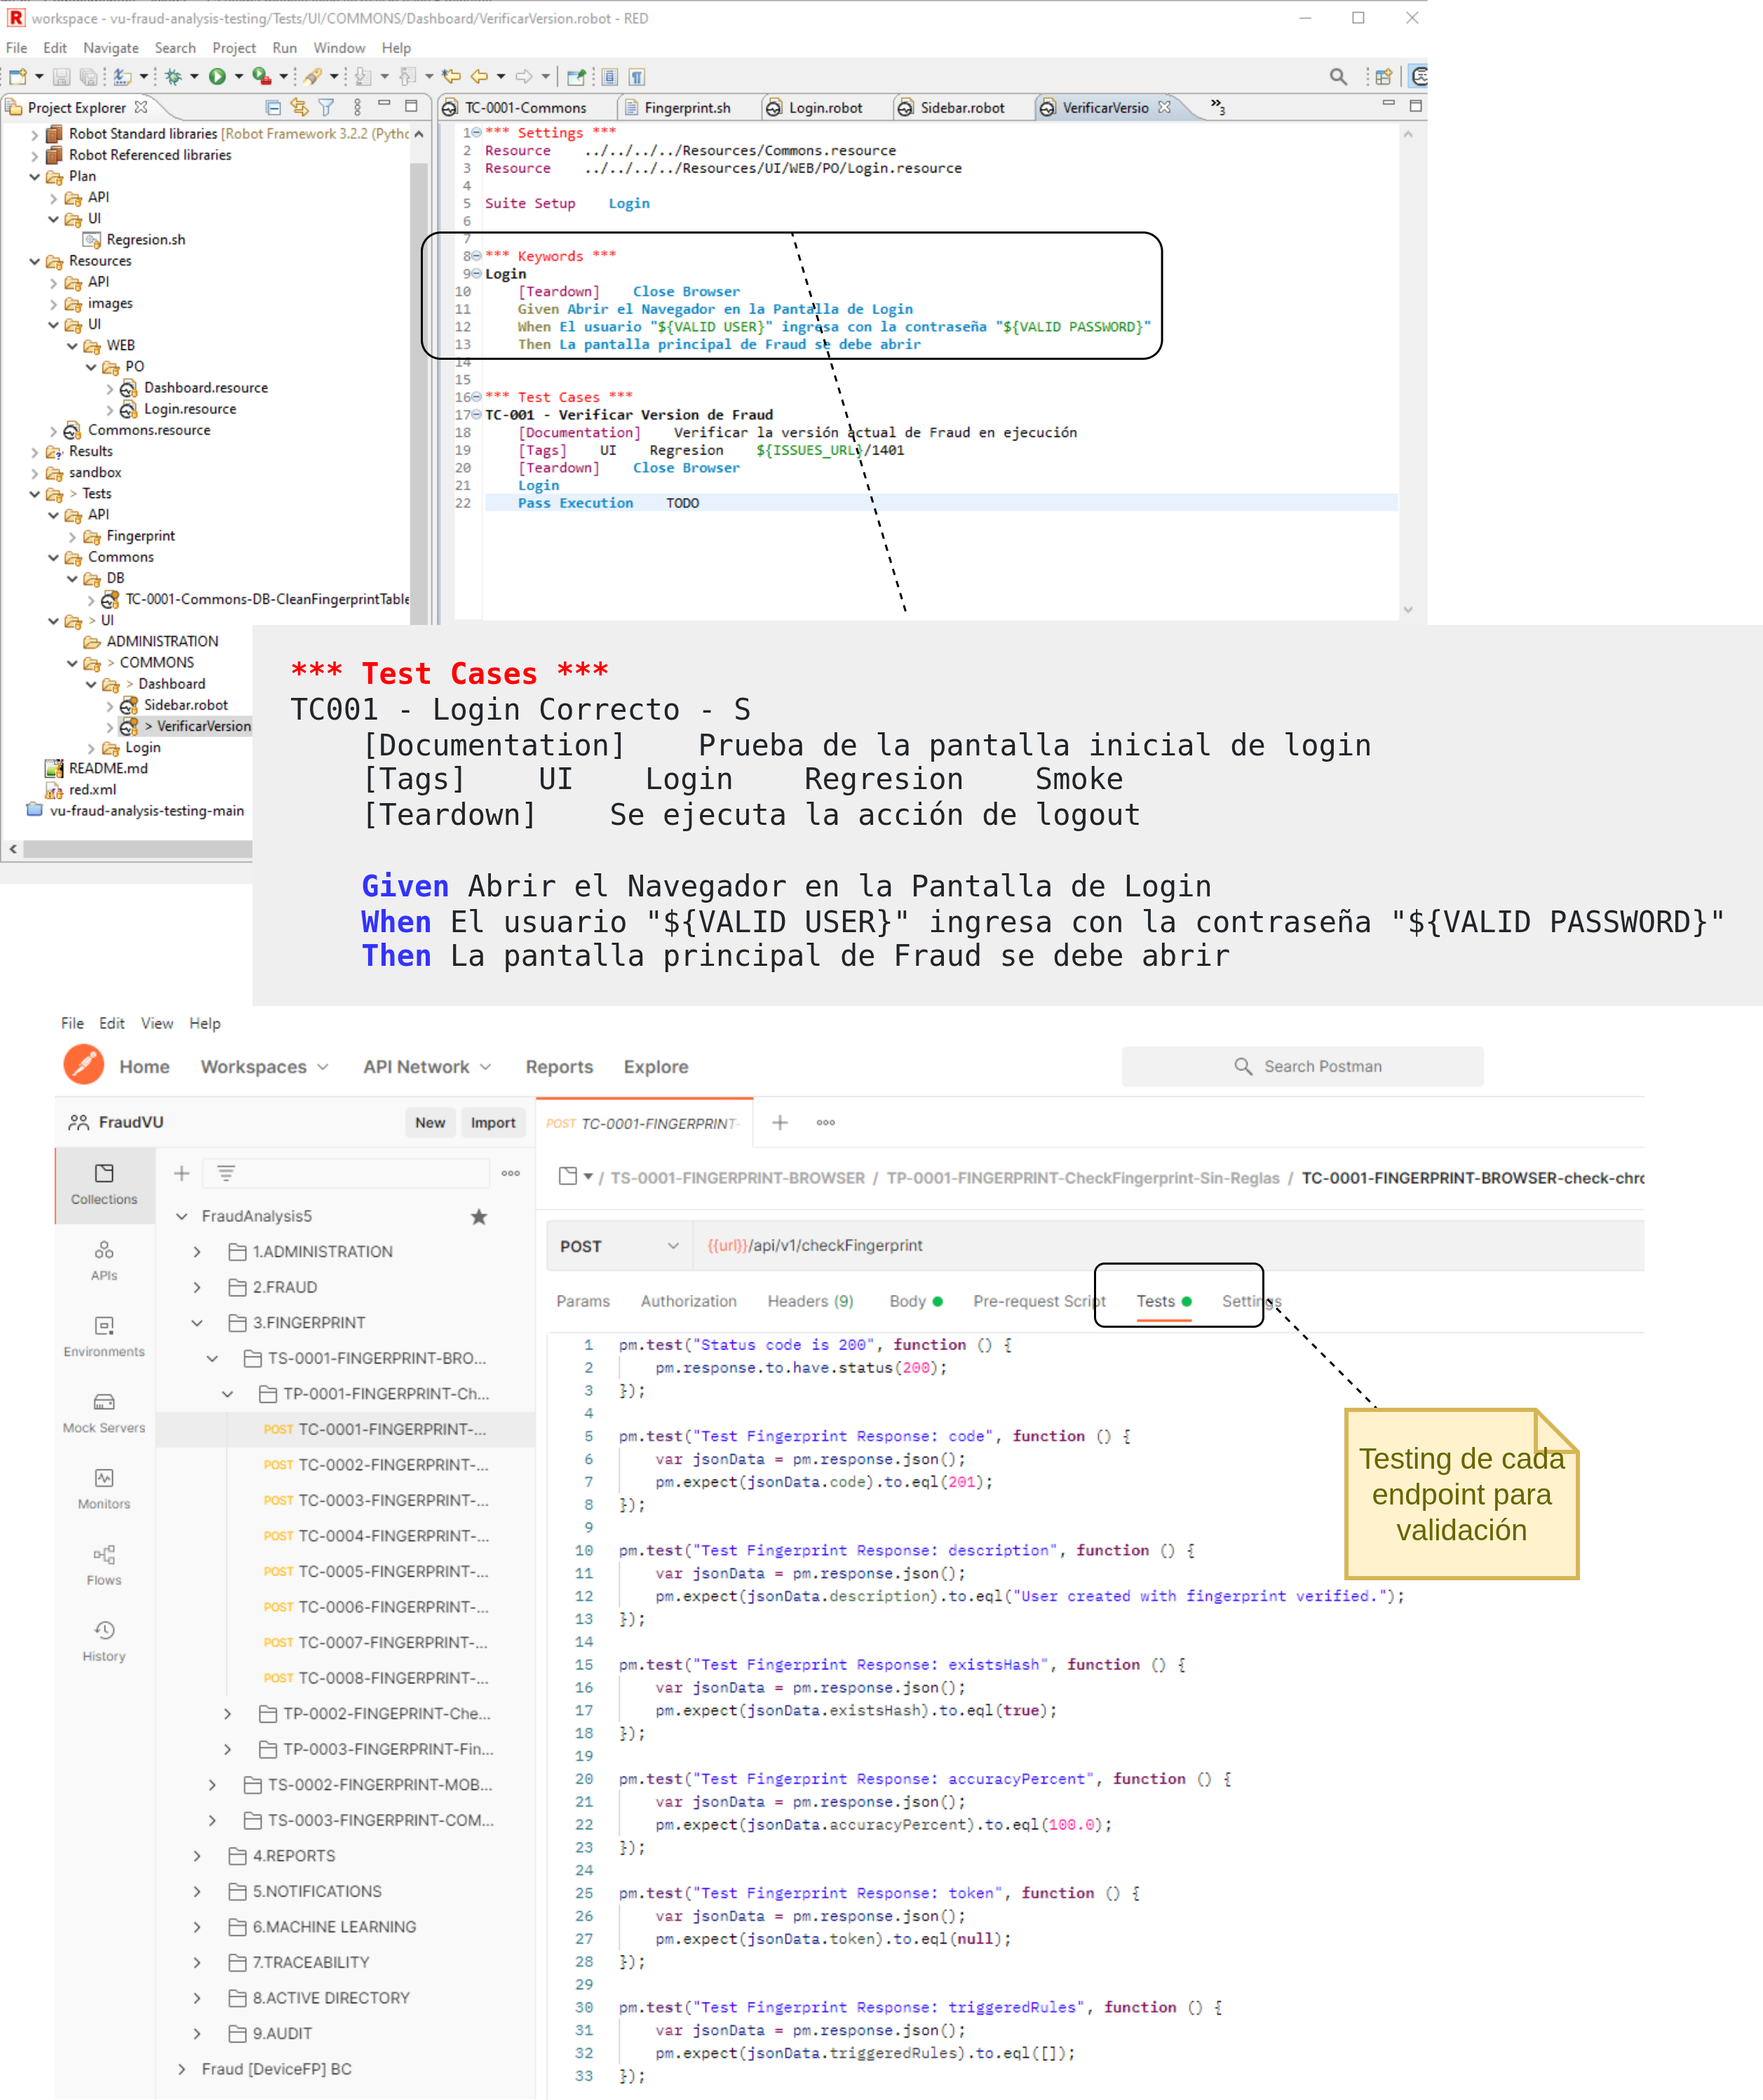
Task: Open Mock Servers in Postman sidebar
Action: [x=104, y=1412]
